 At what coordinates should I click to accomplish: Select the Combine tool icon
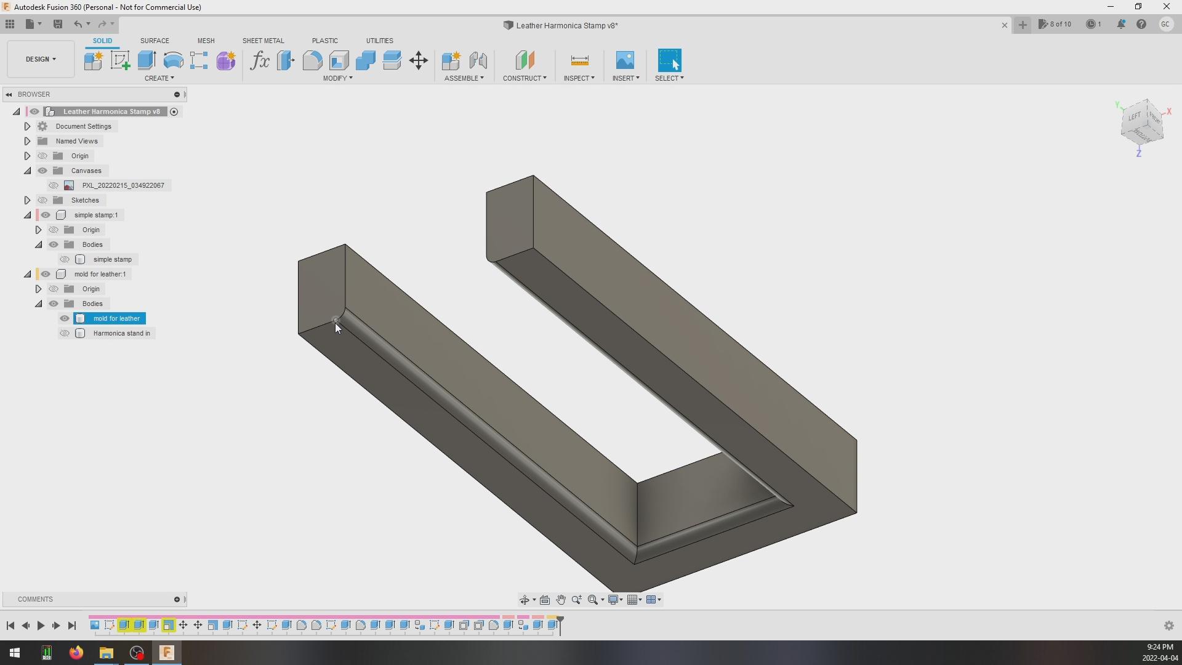(x=365, y=60)
